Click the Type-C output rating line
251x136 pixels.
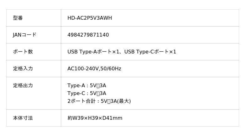87,93
